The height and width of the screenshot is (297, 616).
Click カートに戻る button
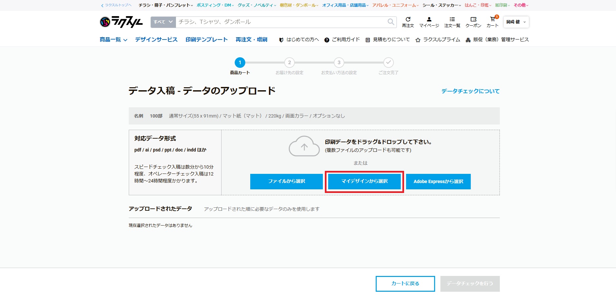(x=405, y=283)
